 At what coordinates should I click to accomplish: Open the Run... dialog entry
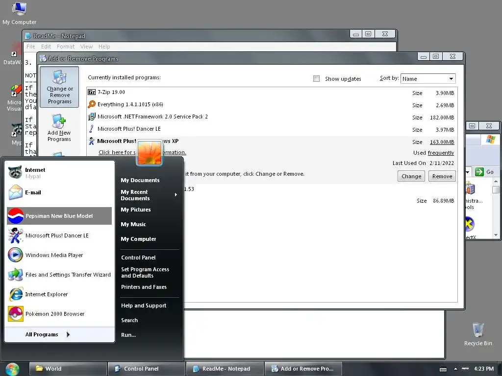pyautogui.click(x=128, y=335)
